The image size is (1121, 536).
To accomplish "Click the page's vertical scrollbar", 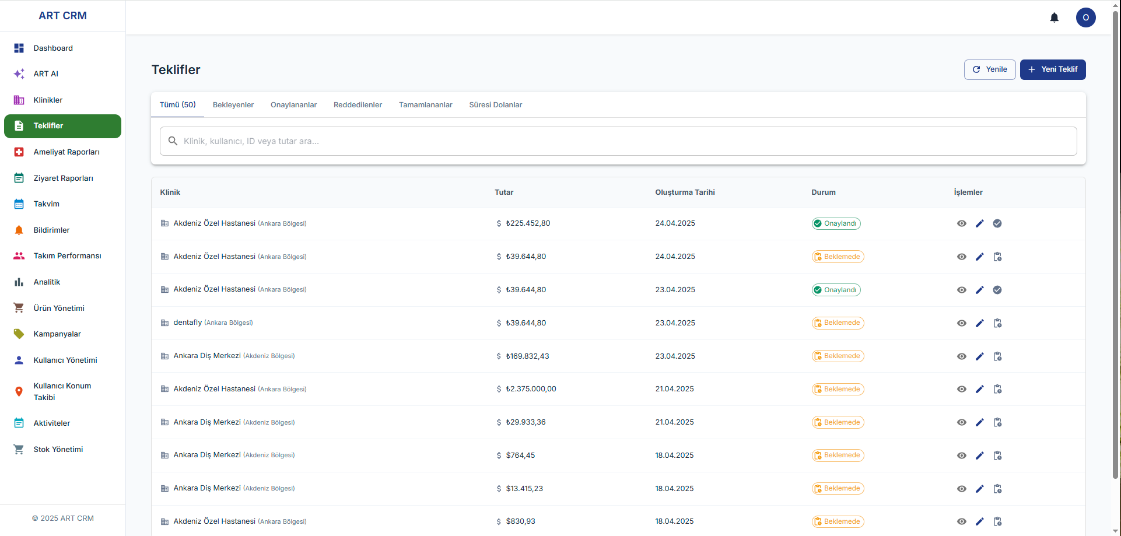I will pos(1116,245).
